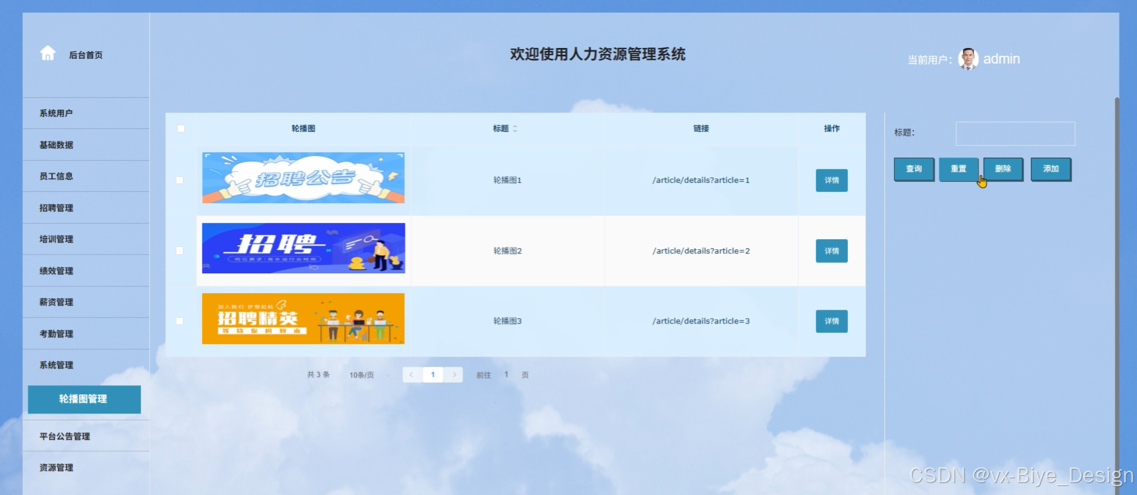
Task: Open 培训管理 menu
Action: tap(86, 239)
